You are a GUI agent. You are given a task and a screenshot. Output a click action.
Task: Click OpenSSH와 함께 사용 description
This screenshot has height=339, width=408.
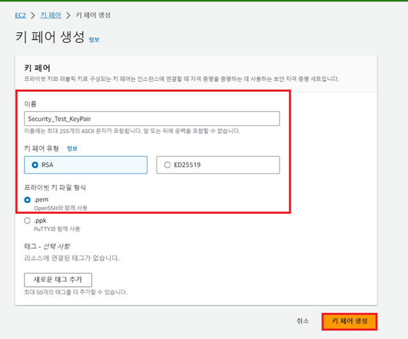pyautogui.click(x=61, y=208)
